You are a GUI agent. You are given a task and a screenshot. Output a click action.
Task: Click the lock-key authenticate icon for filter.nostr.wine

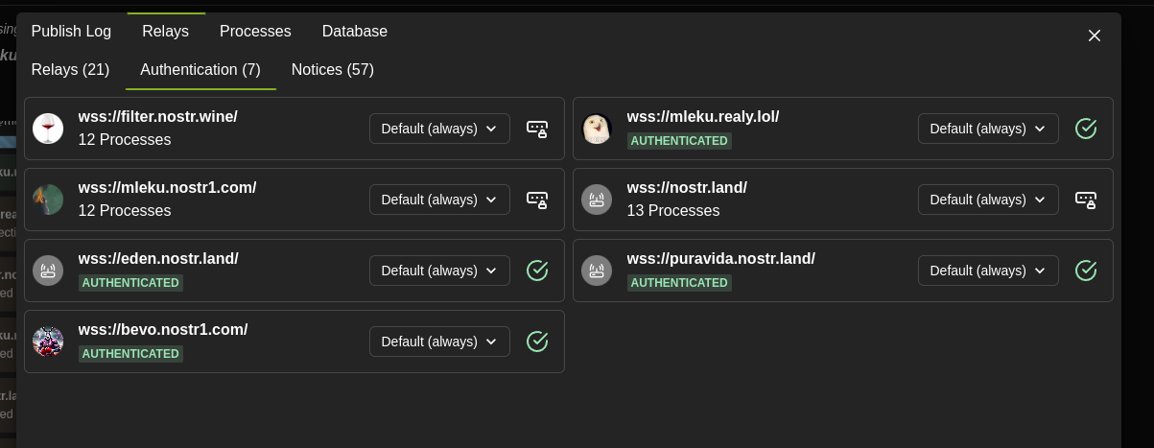[x=537, y=129]
